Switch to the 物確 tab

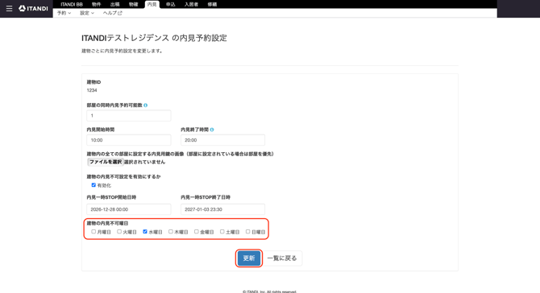[x=133, y=5]
